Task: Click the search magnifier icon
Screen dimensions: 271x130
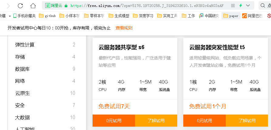Action: (263, 6)
